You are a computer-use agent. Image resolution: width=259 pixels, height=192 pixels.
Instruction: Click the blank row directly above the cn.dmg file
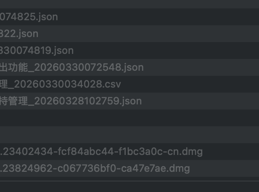pos(126,135)
